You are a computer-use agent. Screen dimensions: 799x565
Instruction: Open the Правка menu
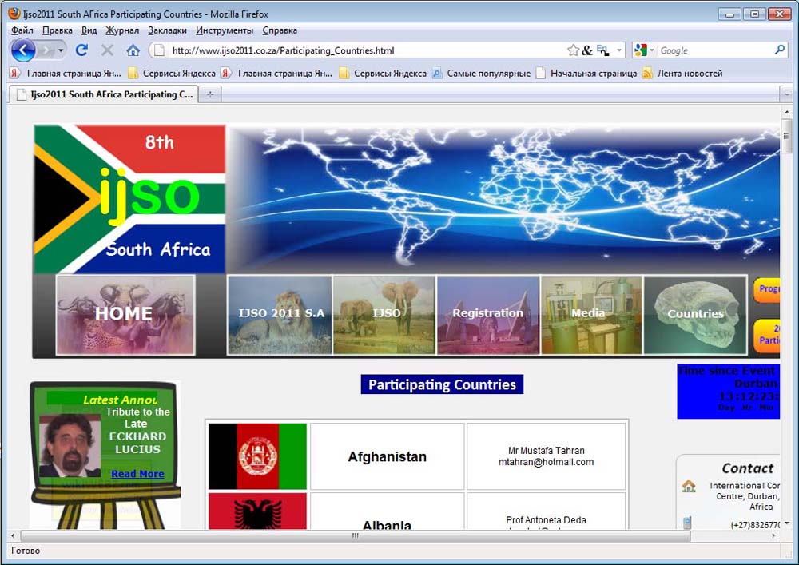(57, 30)
